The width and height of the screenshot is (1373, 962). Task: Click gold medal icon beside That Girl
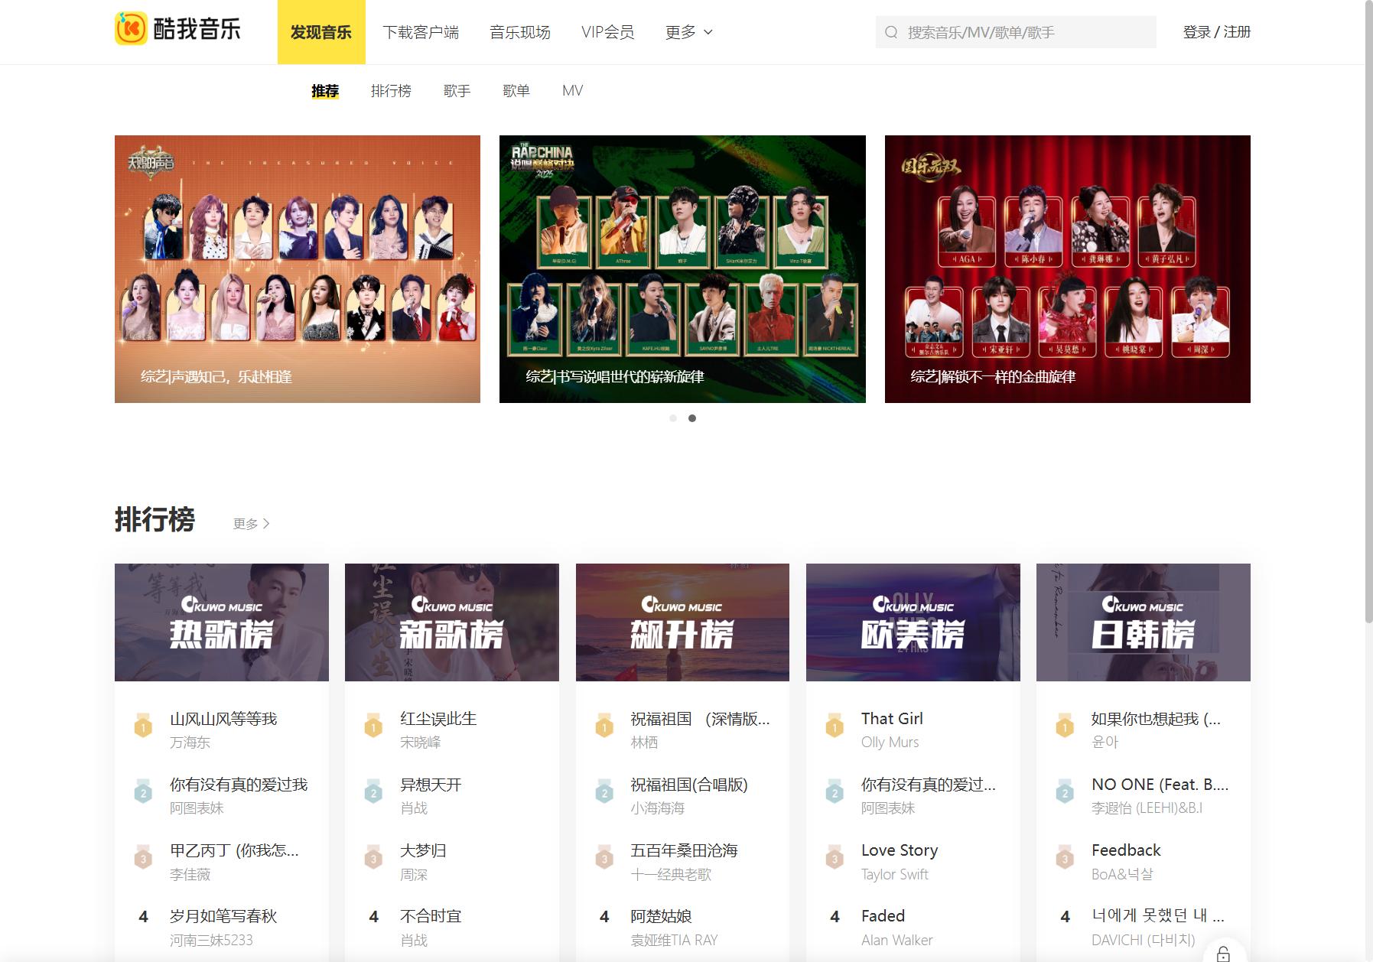pos(835,726)
